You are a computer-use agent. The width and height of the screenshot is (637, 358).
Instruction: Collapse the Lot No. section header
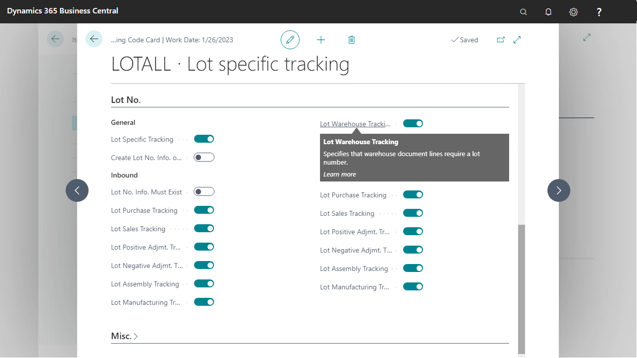126,100
